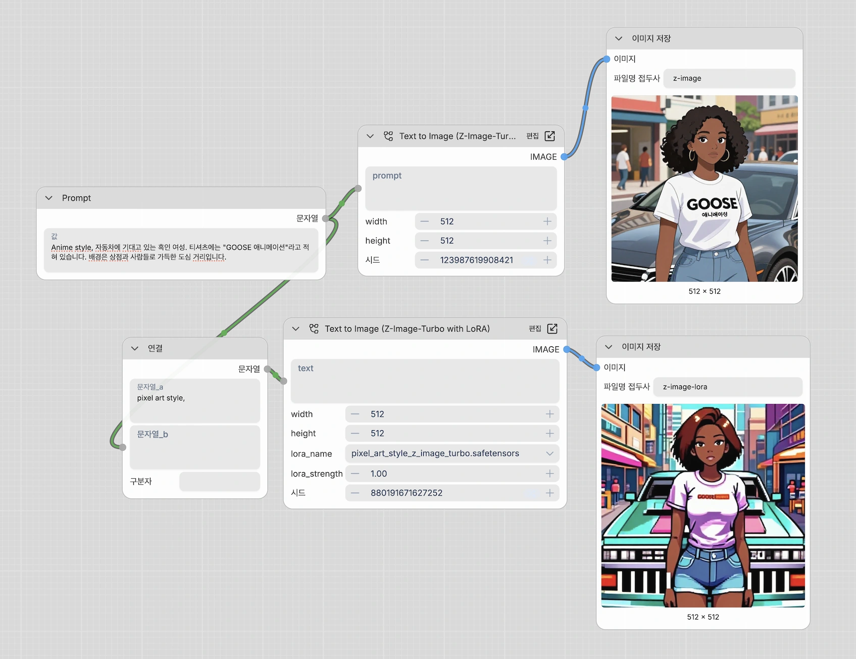Click the 구분자 input field
The width and height of the screenshot is (856, 659).
(220, 482)
